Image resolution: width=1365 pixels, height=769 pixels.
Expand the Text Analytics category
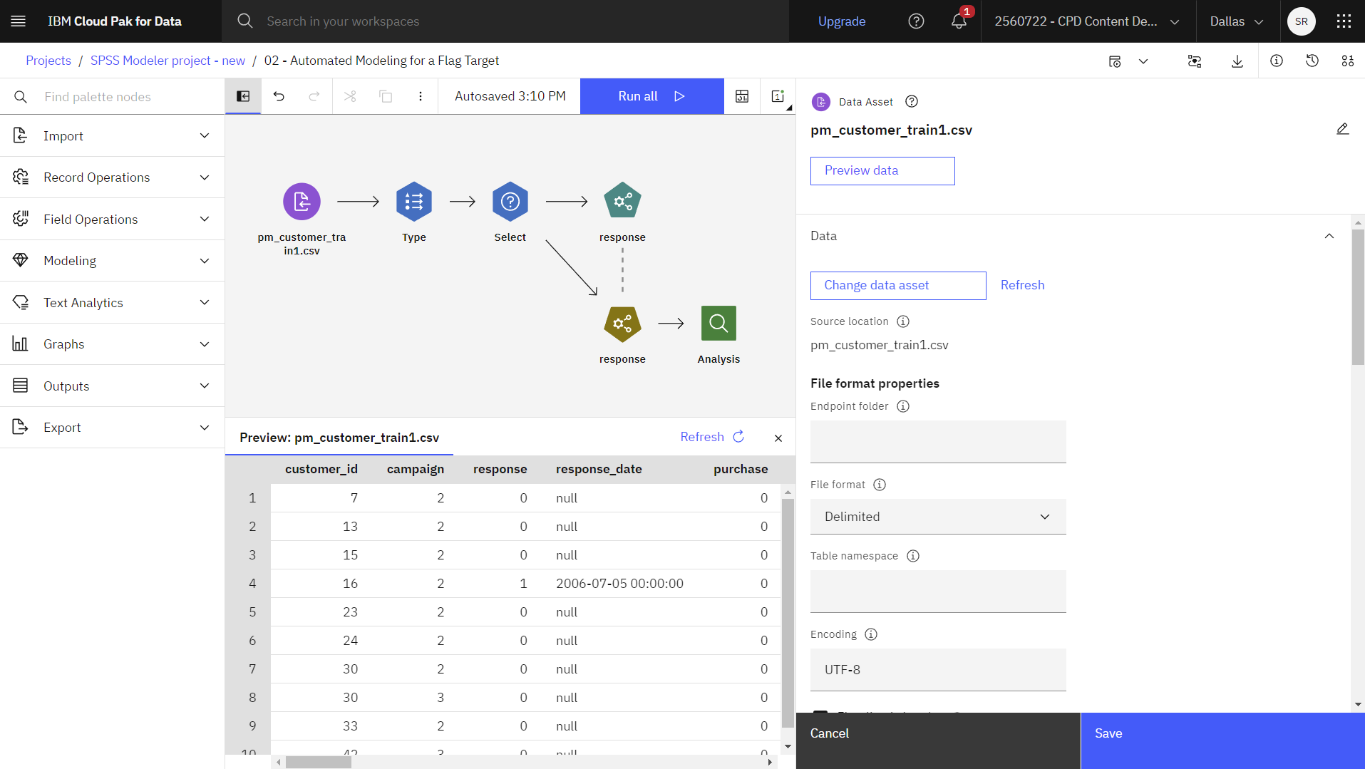pos(113,302)
